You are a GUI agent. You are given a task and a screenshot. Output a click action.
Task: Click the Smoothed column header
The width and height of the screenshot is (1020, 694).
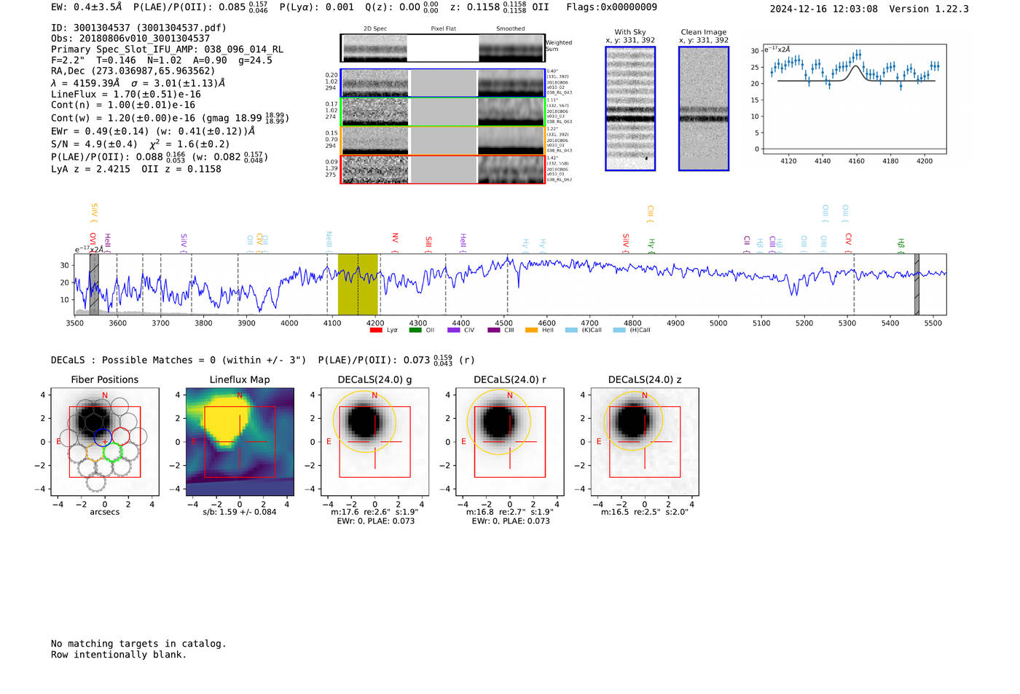(x=510, y=28)
